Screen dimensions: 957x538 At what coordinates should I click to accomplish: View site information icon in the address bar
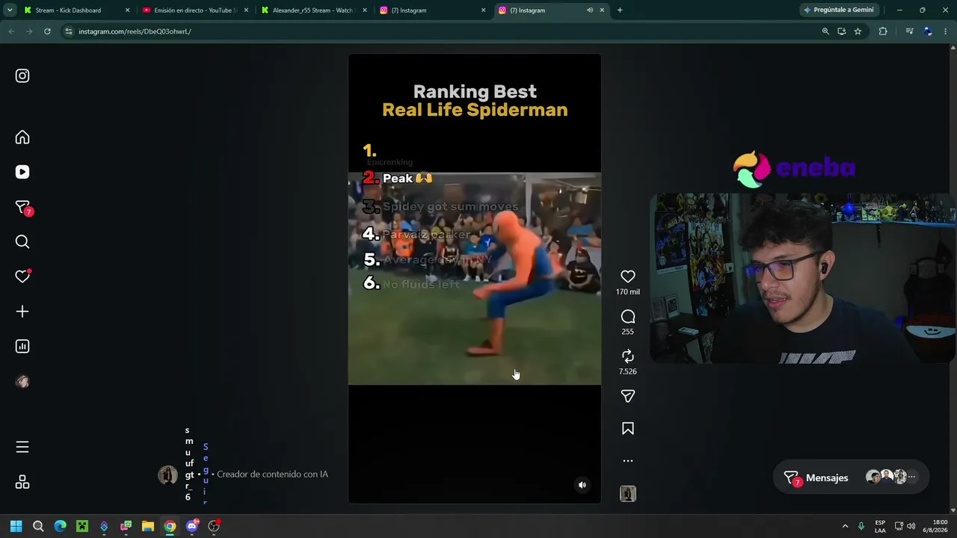tap(69, 31)
